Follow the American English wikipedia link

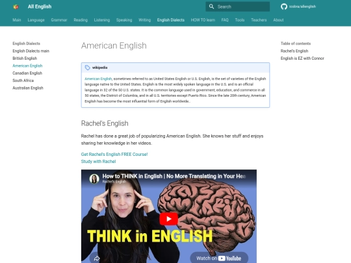click(98, 79)
